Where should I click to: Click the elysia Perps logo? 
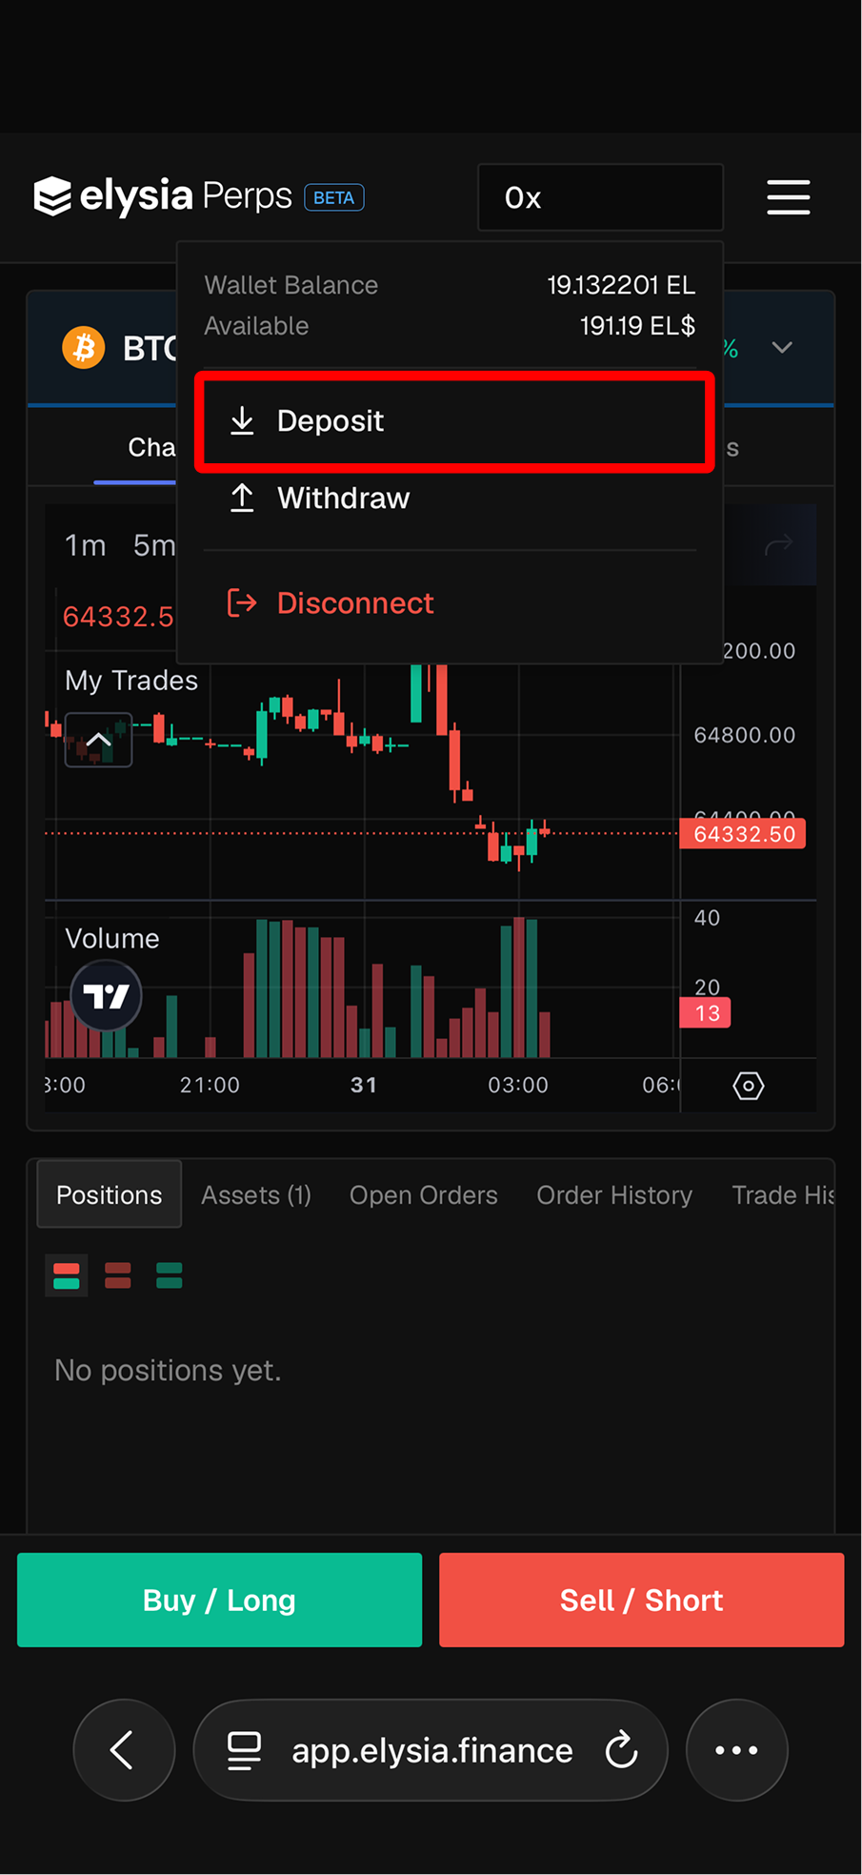(163, 196)
